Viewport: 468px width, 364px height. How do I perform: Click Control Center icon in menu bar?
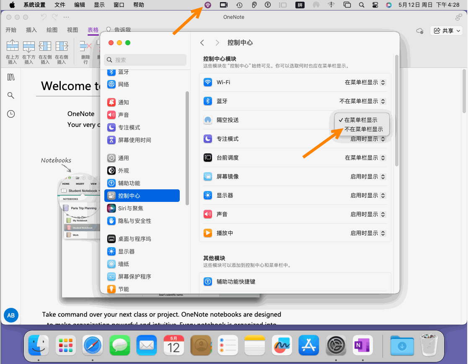pyautogui.click(x=375, y=5)
